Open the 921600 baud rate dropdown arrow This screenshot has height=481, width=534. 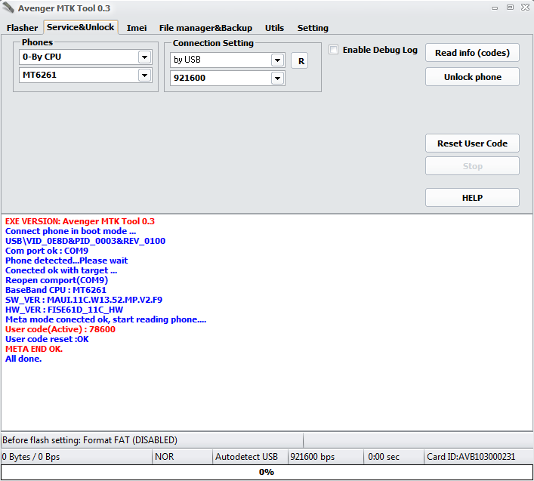pyautogui.click(x=277, y=79)
